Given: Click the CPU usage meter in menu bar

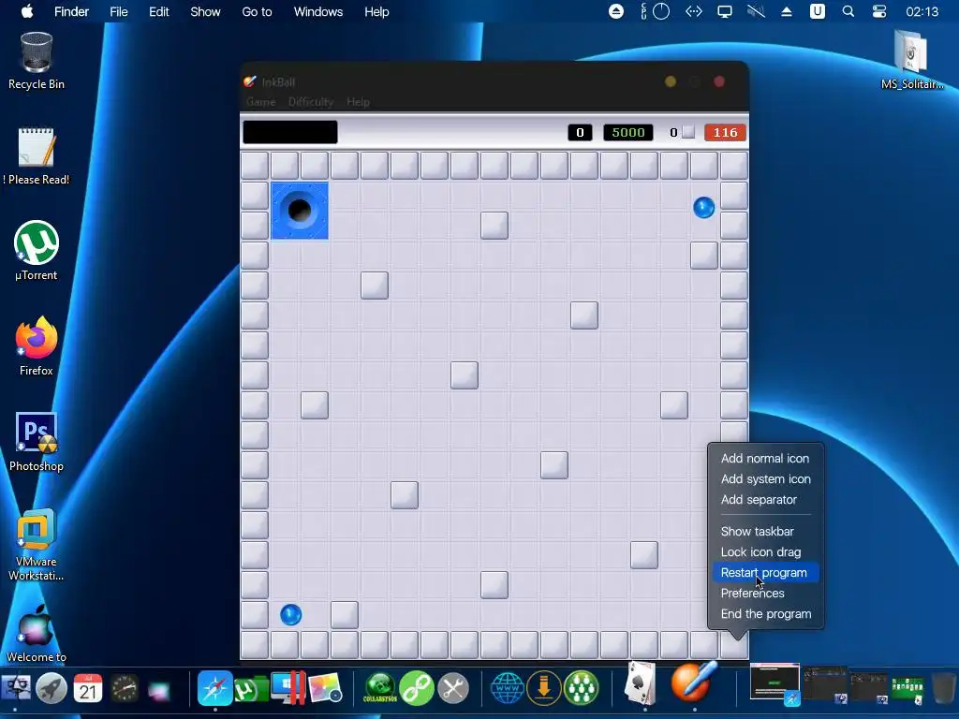Looking at the screenshot, I should (656, 11).
